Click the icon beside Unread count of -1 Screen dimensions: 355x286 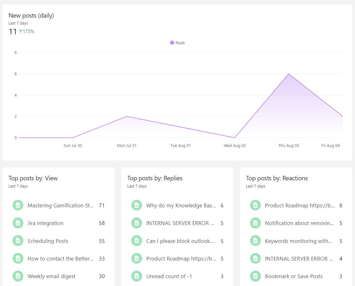(x=137, y=276)
